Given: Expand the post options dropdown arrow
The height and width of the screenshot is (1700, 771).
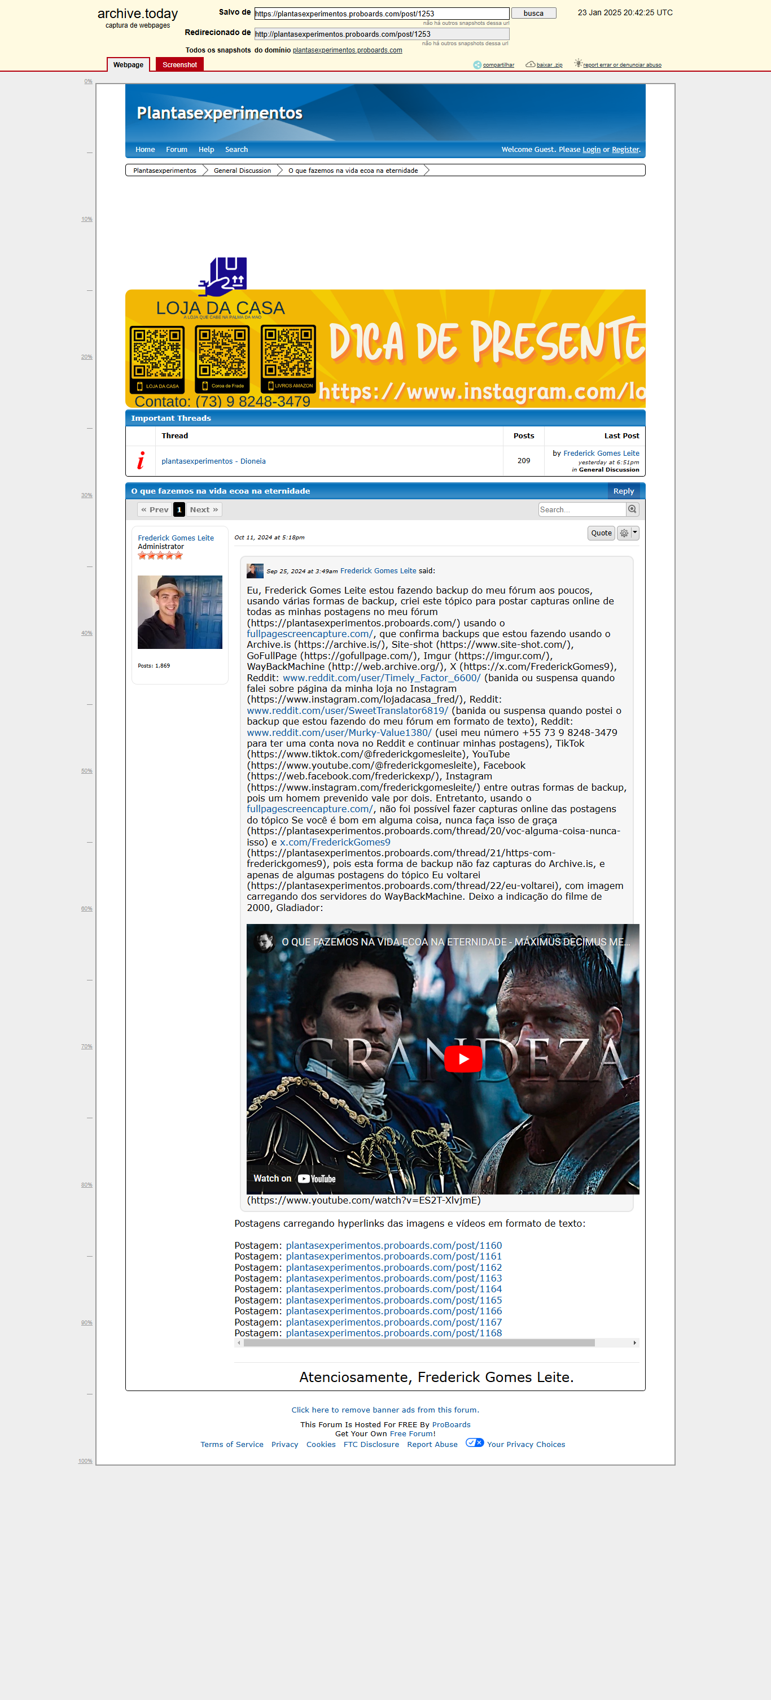Looking at the screenshot, I should pos(635,533).
